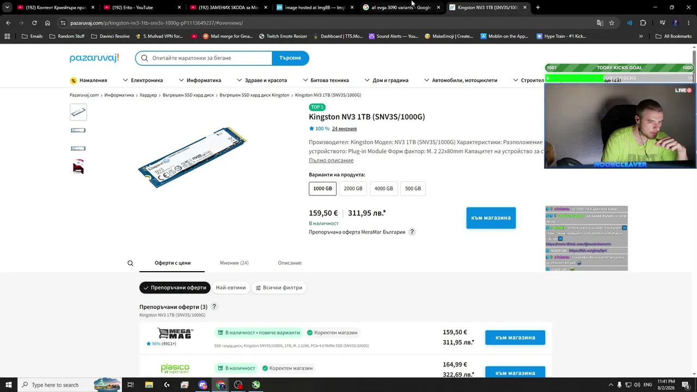Open the Chrome apps grid shortcut
Image resolution: width=697 pixels, height=392 pixels.
(x=7, y=36)
